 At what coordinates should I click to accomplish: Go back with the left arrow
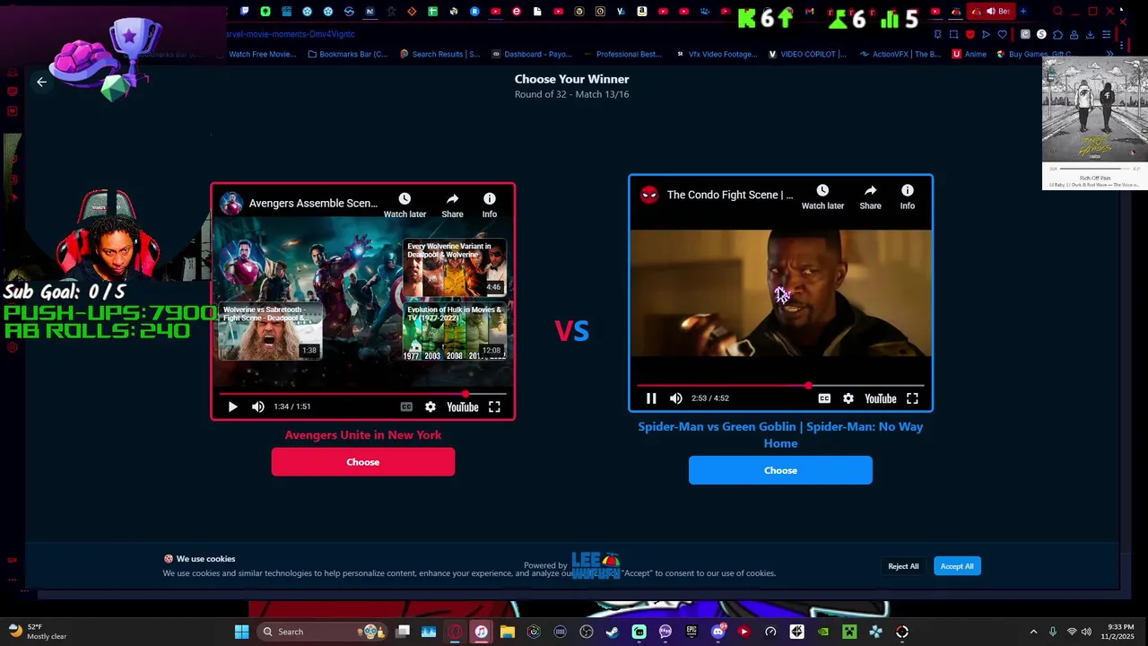coord(41,82)
